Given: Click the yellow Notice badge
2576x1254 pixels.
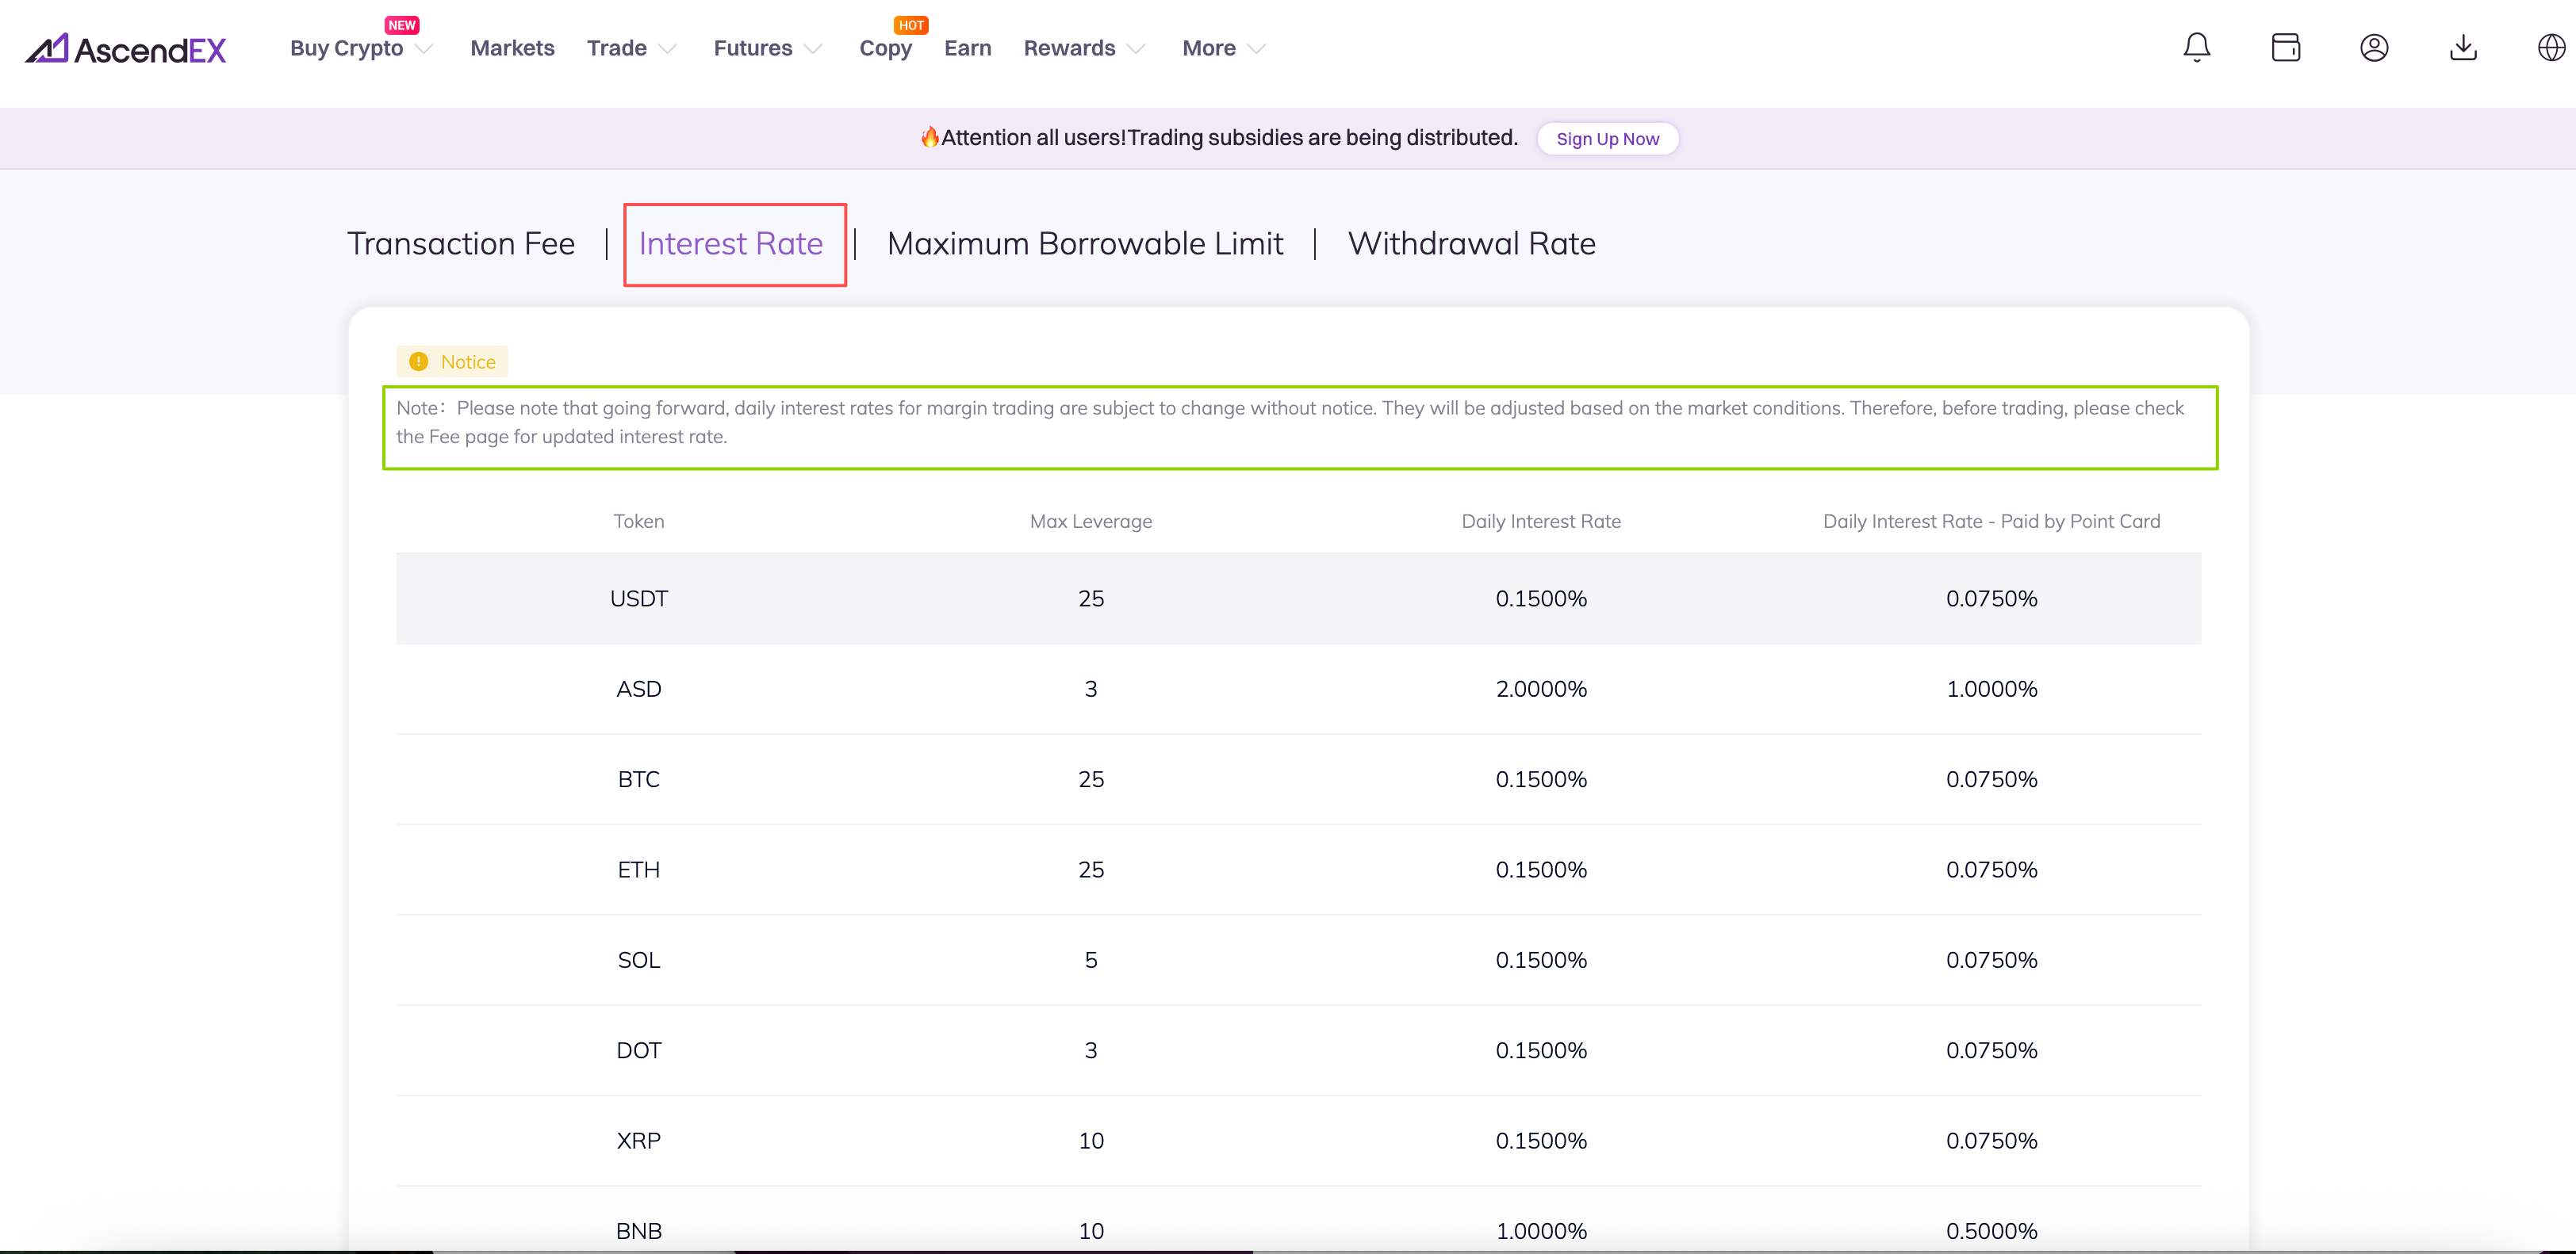Looking at the screenshot, I should click(x=453, y=361).
